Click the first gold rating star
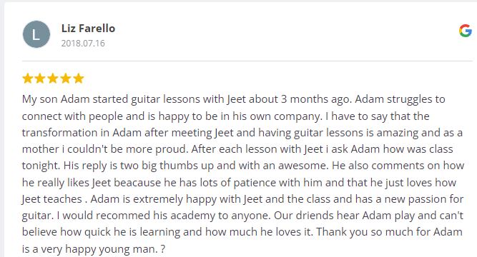The image size is (477, 257). (x=28, y=79)
